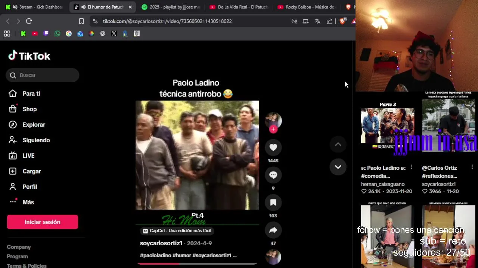Go to previous video with up chevron
Screen dimensions: 478x268
338,144
